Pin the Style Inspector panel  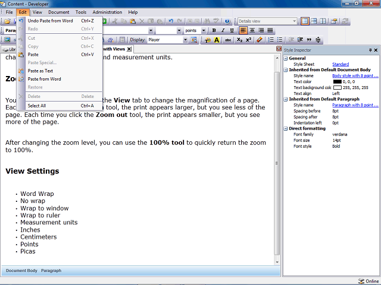(370, 50)
